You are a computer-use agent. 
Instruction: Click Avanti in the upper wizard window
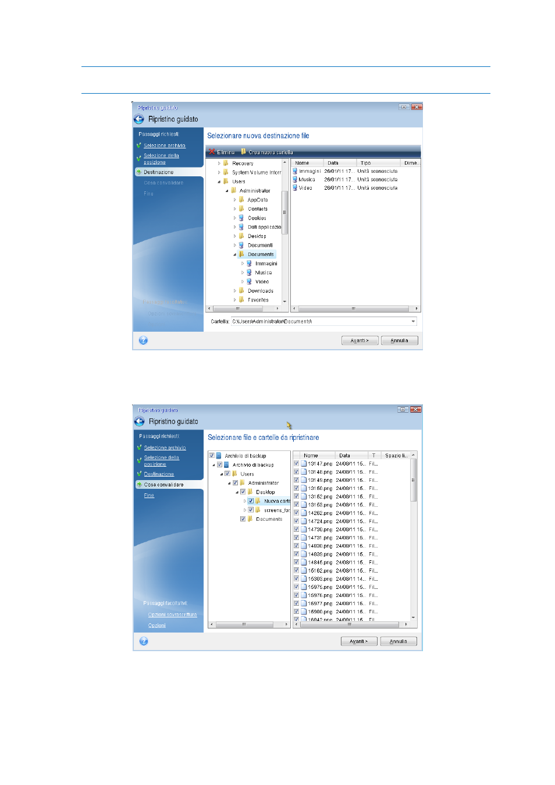click(360, 340)
